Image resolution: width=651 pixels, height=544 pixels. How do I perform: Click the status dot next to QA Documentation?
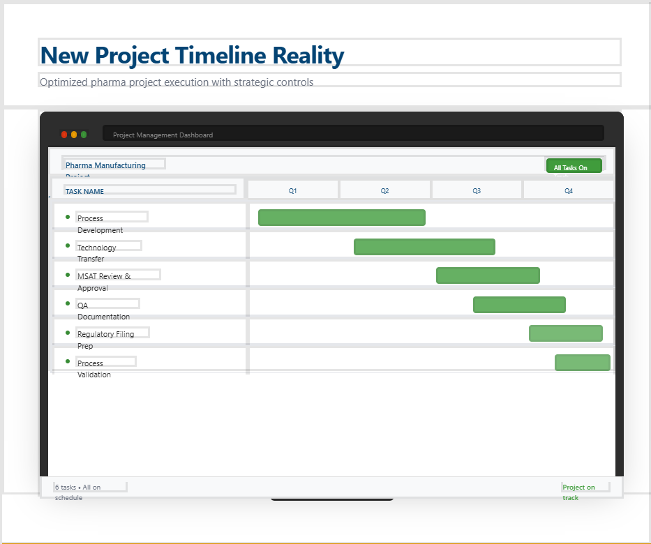click(x=68, y=303)
